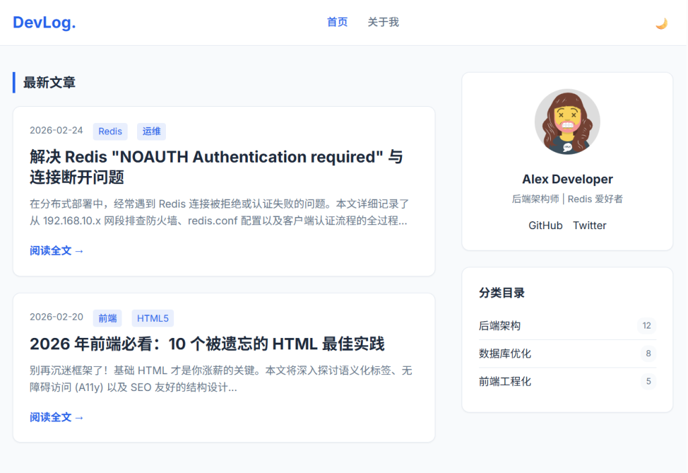Select the Redis tag on first article

click(x=110, y=131)
